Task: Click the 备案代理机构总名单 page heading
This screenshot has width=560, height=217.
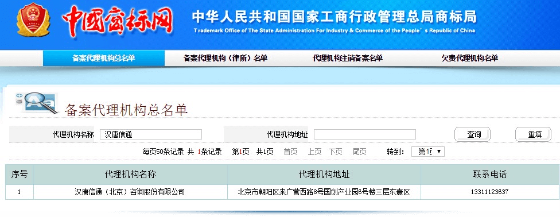Action: [126, 110]
